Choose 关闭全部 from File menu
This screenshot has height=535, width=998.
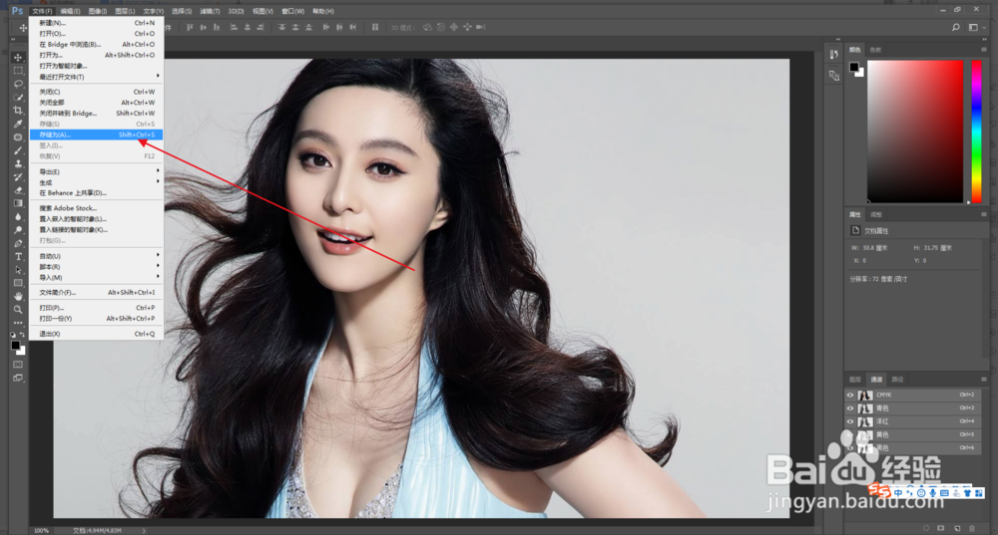[x=96, y=103]
